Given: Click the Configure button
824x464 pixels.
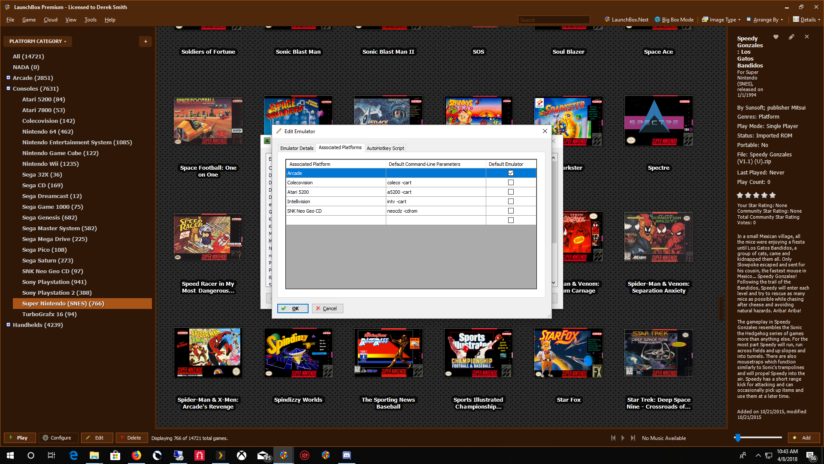Looking at the screenshot, I should click(x=58, y=438).
